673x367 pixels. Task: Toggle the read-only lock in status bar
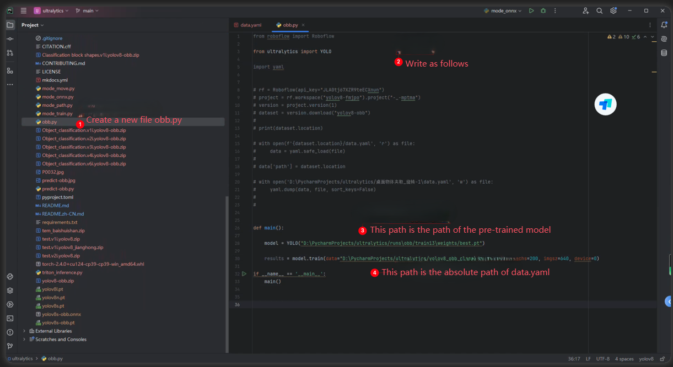click(663, 359)
